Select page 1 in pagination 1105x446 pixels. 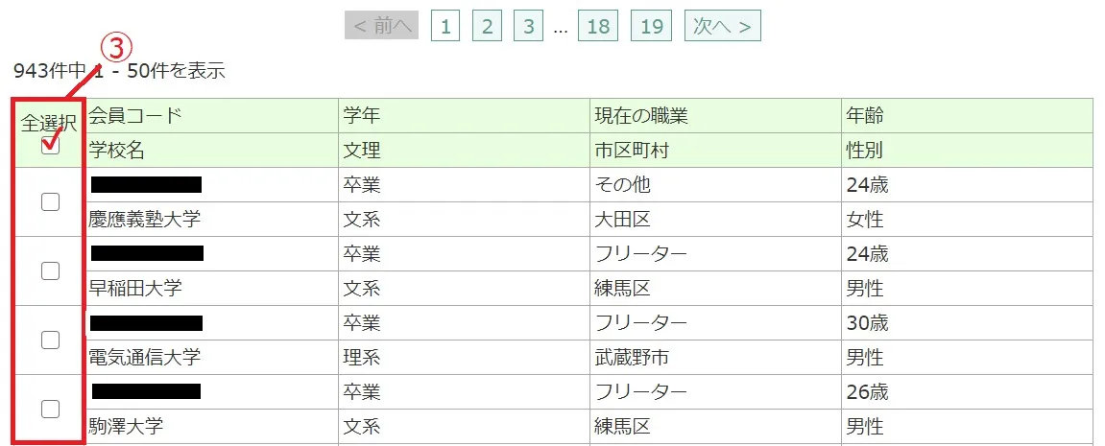coord(444,27)
